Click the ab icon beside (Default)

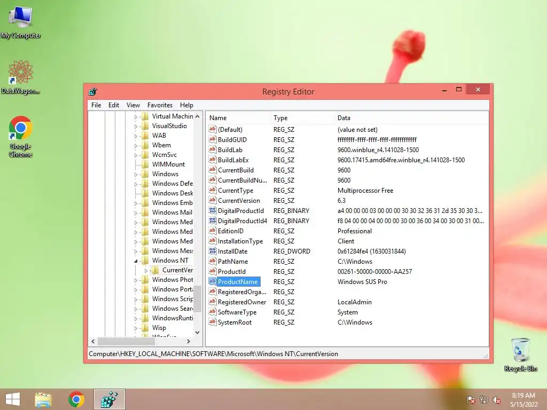(213, 129)
